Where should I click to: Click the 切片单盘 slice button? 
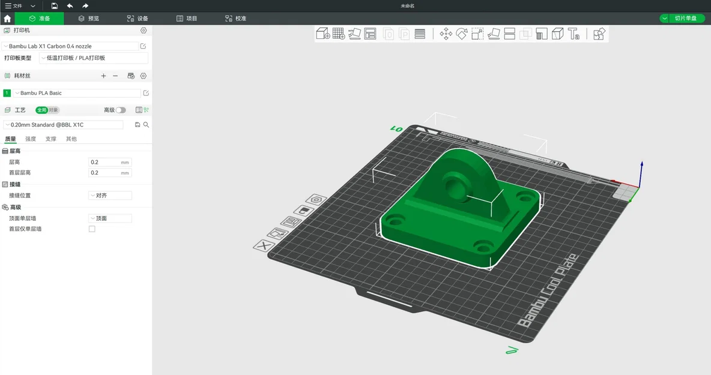coord(686,19)
